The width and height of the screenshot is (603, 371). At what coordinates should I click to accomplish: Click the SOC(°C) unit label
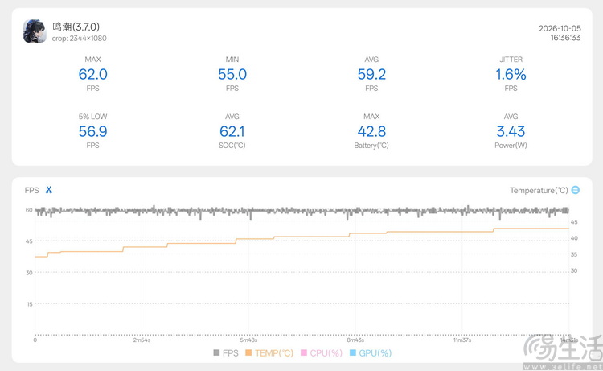point(232,146)
